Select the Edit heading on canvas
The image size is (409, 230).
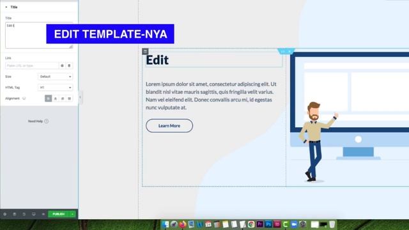(157, 60)
